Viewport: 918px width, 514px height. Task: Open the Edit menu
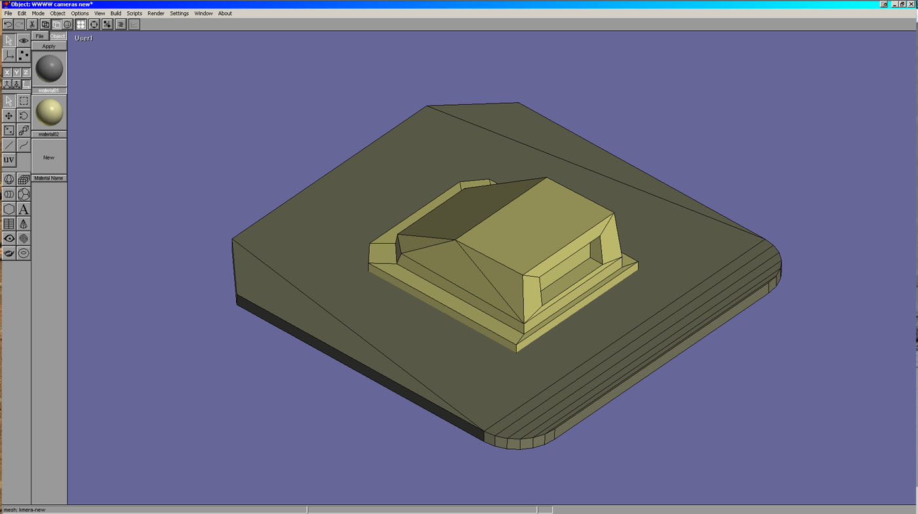coord(22,13)
